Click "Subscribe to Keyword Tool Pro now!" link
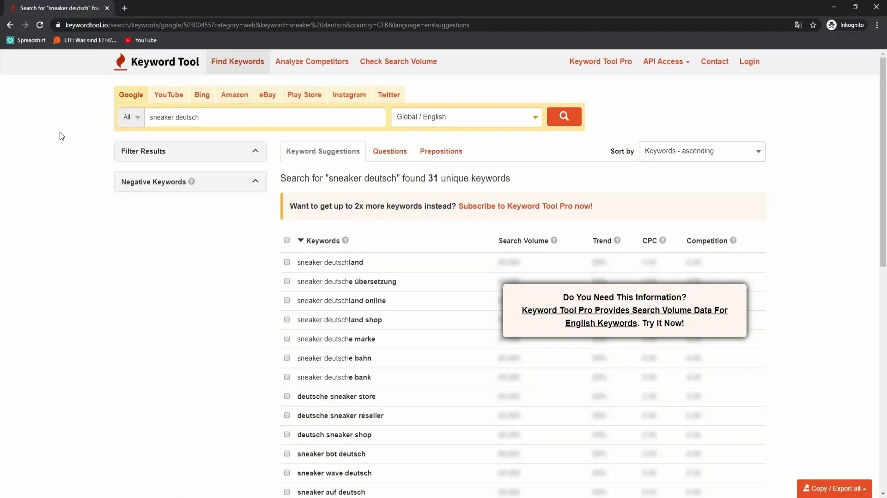This screenshot has width=887, height=498. tap(525, 206)
